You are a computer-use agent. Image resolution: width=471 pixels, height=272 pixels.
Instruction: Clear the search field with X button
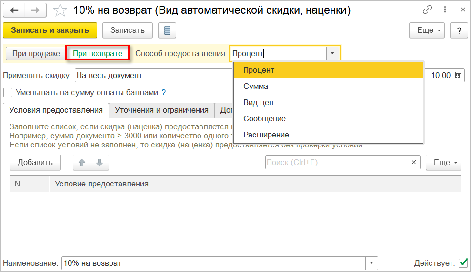pyautogui.click(x=414, y=162)
